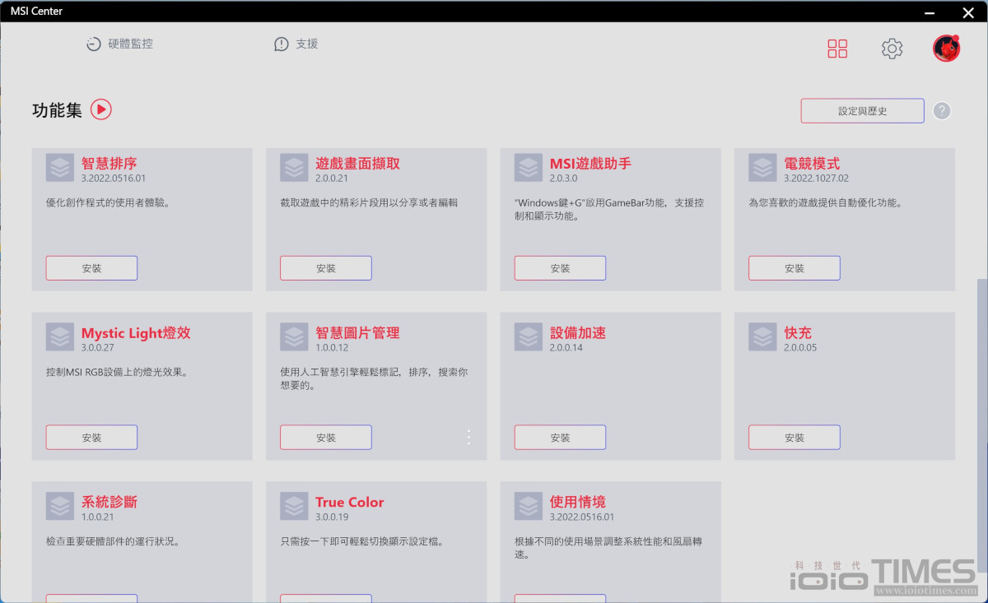Click the 使用情境 layers icon

tap(529, 506)
